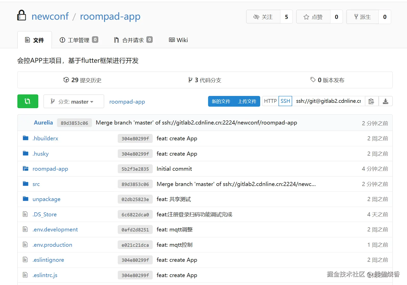Click the release tag icon
Image resolution: width=407 pixels, height=285 pixels.
point(313,80)
